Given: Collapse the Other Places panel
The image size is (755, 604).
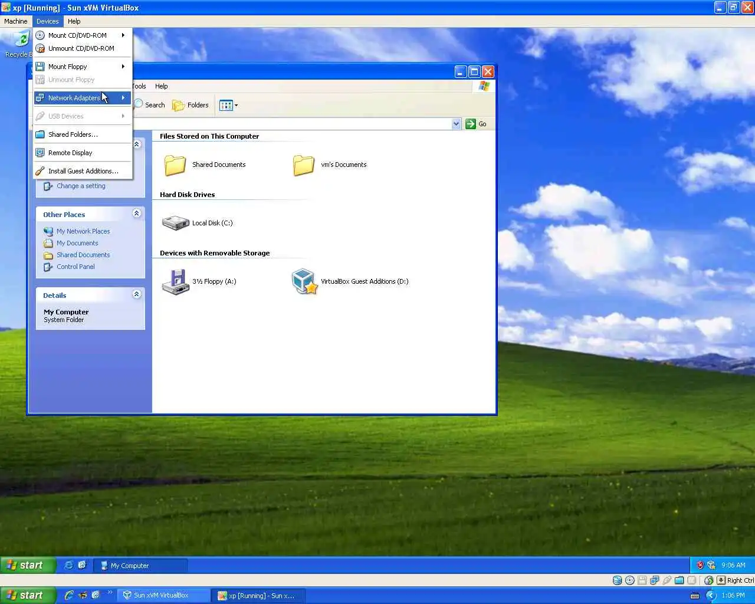Looking at the screenshot, I should [137, 214].
